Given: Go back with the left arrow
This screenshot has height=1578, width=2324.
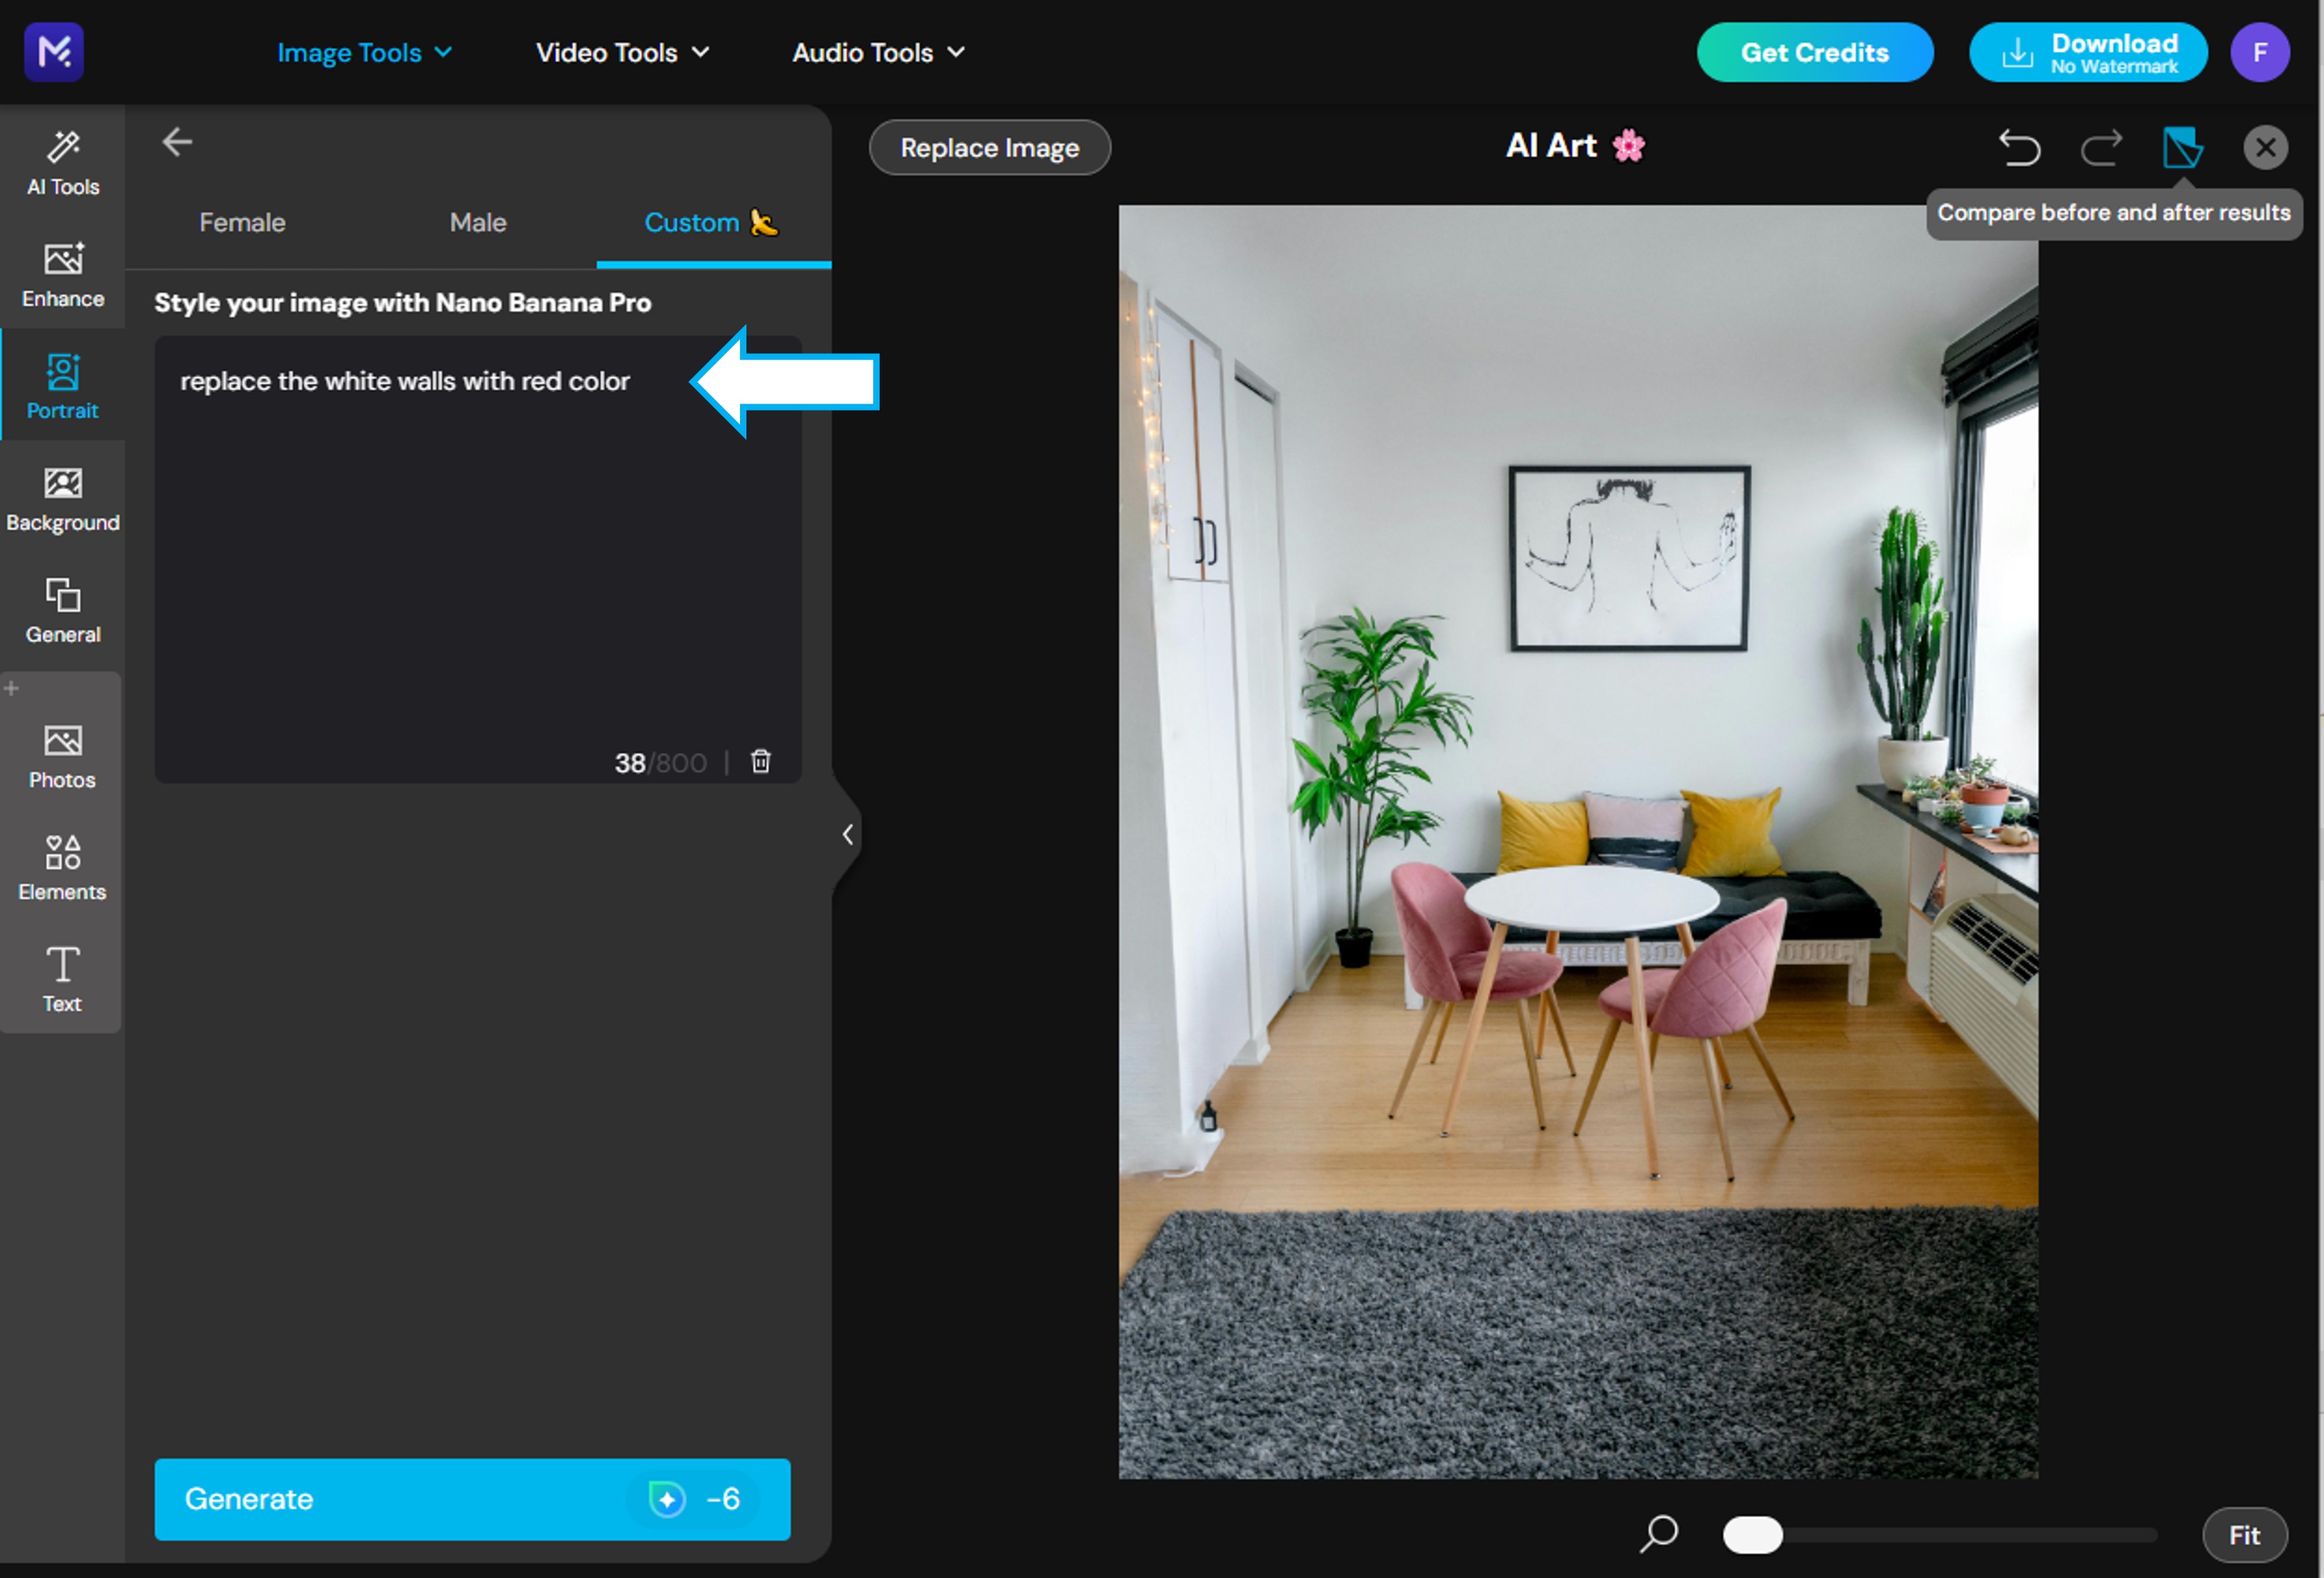Looking at the screenshot, I should coord(177,142).
